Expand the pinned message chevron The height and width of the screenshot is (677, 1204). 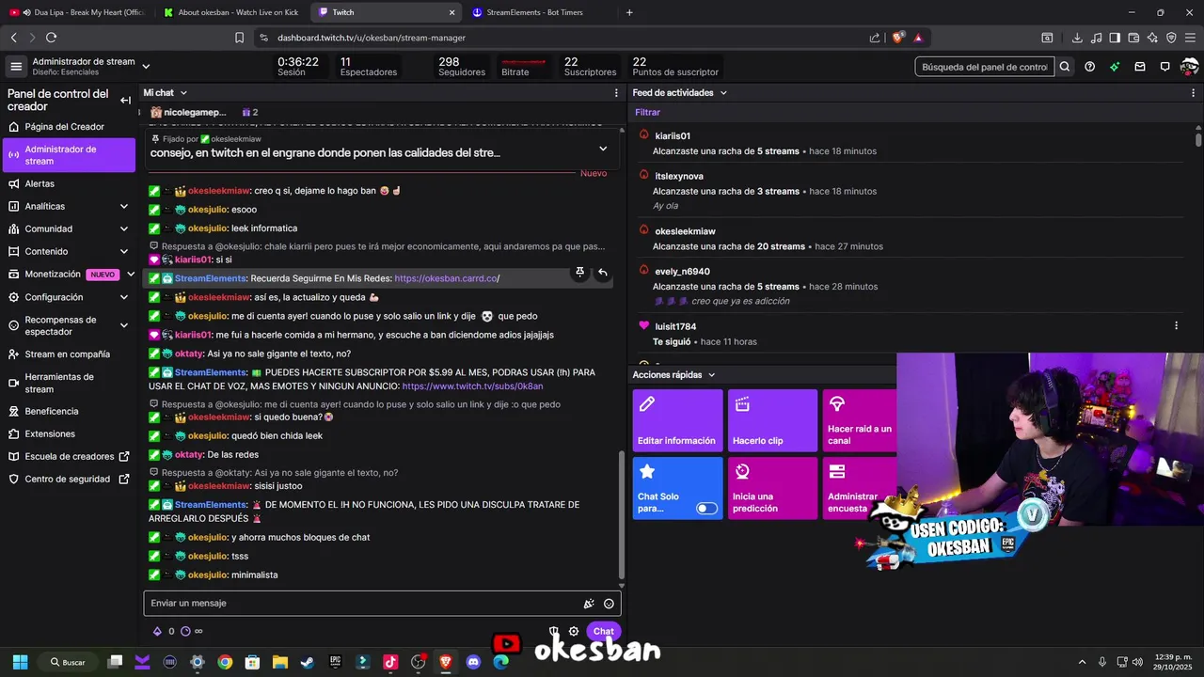coord(603,148)
